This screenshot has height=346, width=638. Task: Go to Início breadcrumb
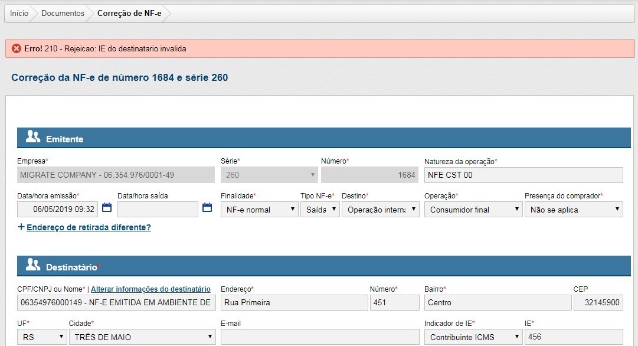tap(19, 13)
